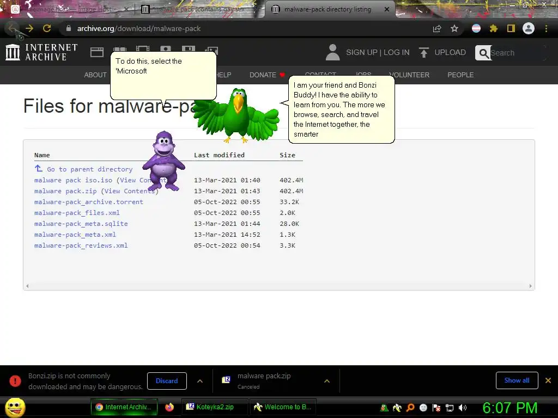Expand options for the Bonzi.zip download

click(200, 380)
